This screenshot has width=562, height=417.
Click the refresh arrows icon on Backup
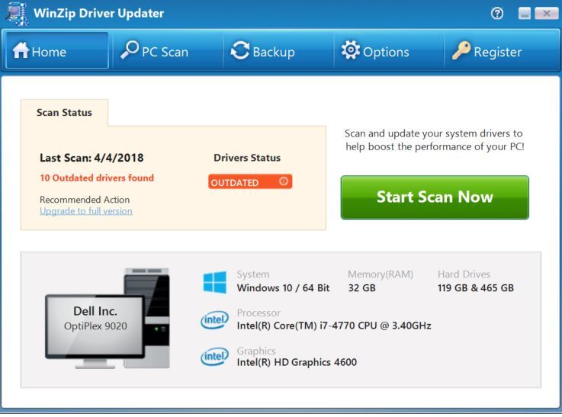point(239,50)
